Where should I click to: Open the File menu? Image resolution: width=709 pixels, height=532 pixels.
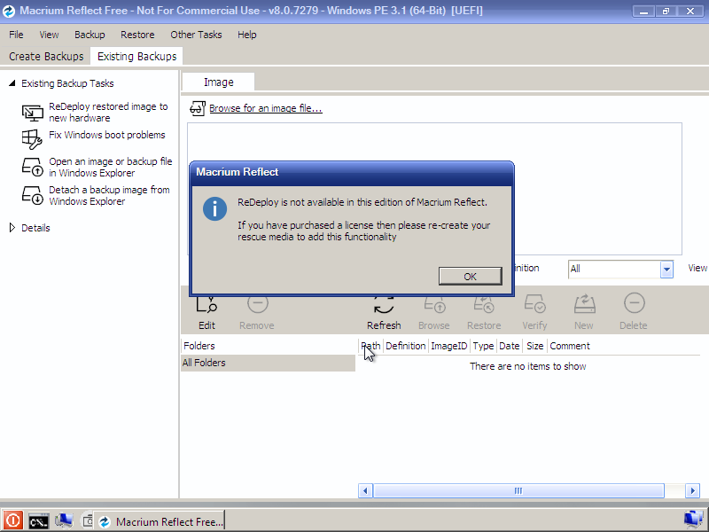click(x=16, y=35)
